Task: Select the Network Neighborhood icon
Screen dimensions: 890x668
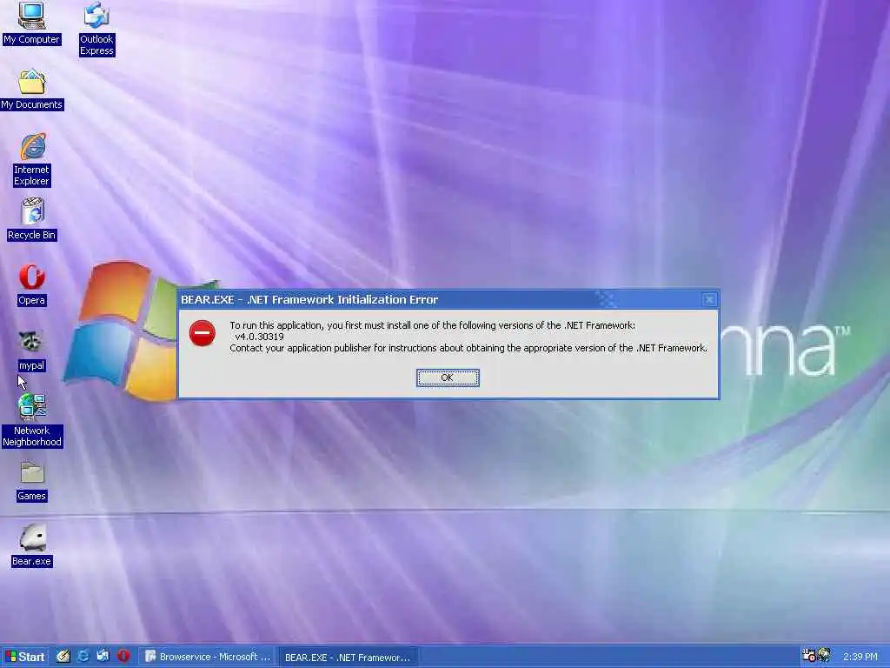Action: click(x=32, y=420)
